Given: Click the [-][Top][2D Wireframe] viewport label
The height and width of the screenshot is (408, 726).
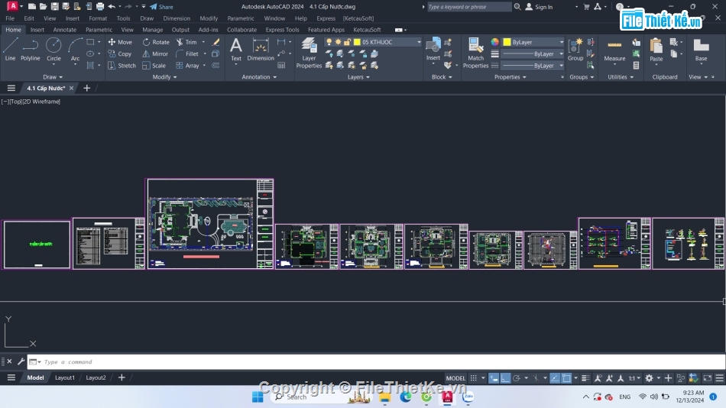Looking at the screenshot, I should (x=31, y=102).
